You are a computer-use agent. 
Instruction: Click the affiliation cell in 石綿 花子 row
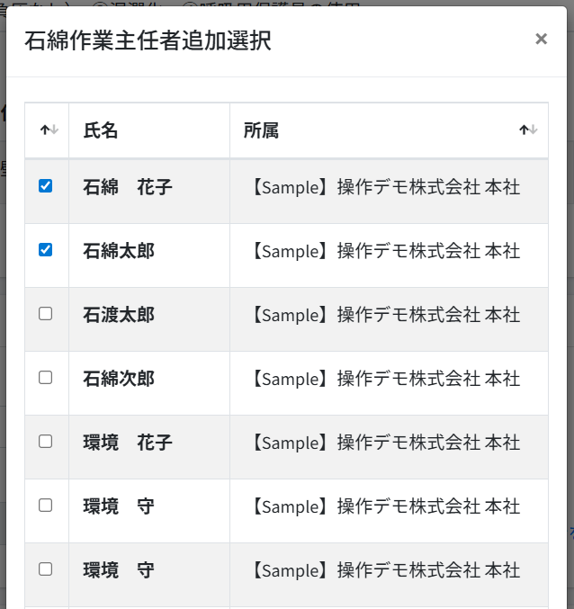click(x=384, y=188)
